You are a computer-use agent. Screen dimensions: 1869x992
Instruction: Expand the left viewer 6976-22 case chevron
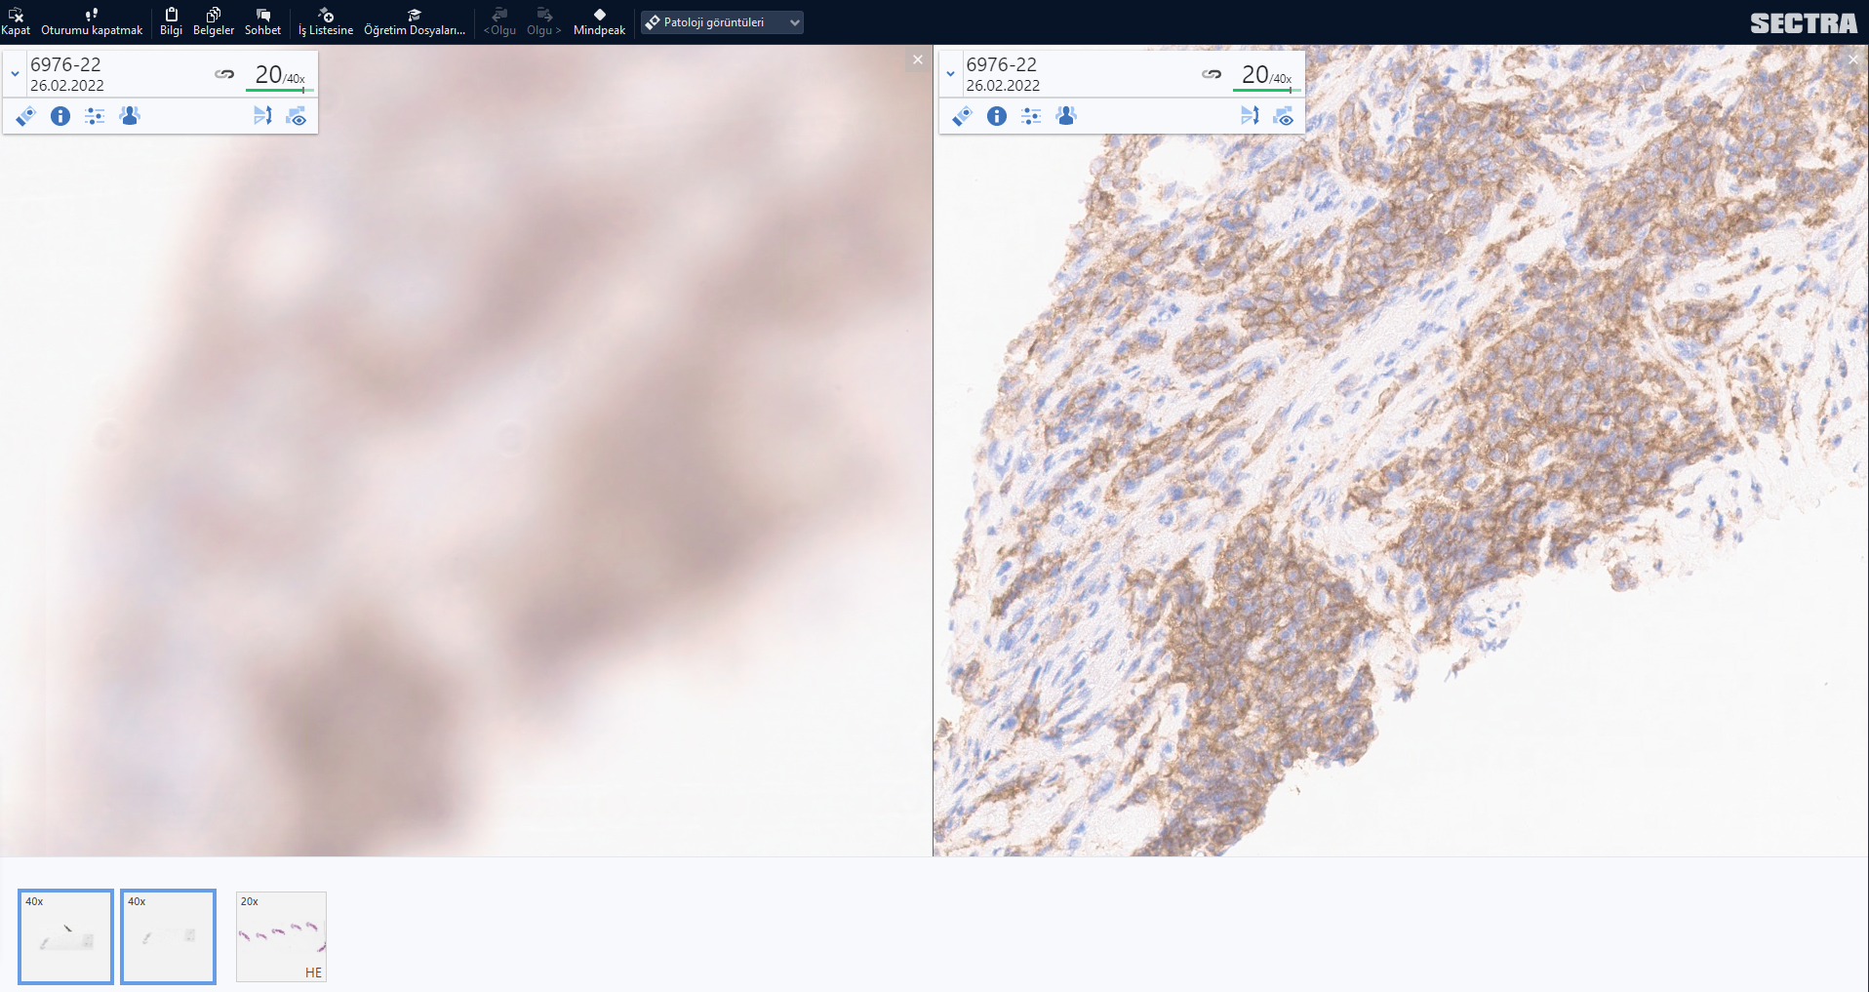15,74
